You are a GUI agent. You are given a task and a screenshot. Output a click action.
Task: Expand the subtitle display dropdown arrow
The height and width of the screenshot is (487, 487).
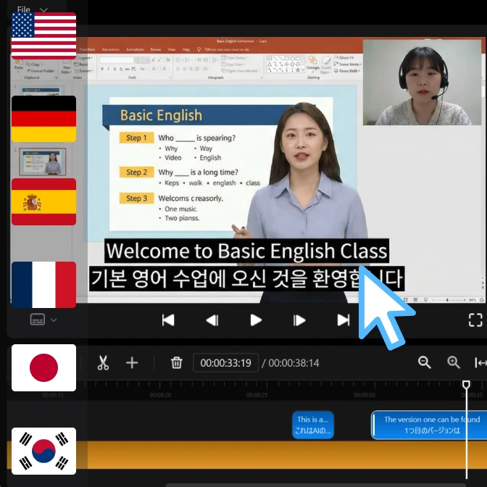pos(54,320)
